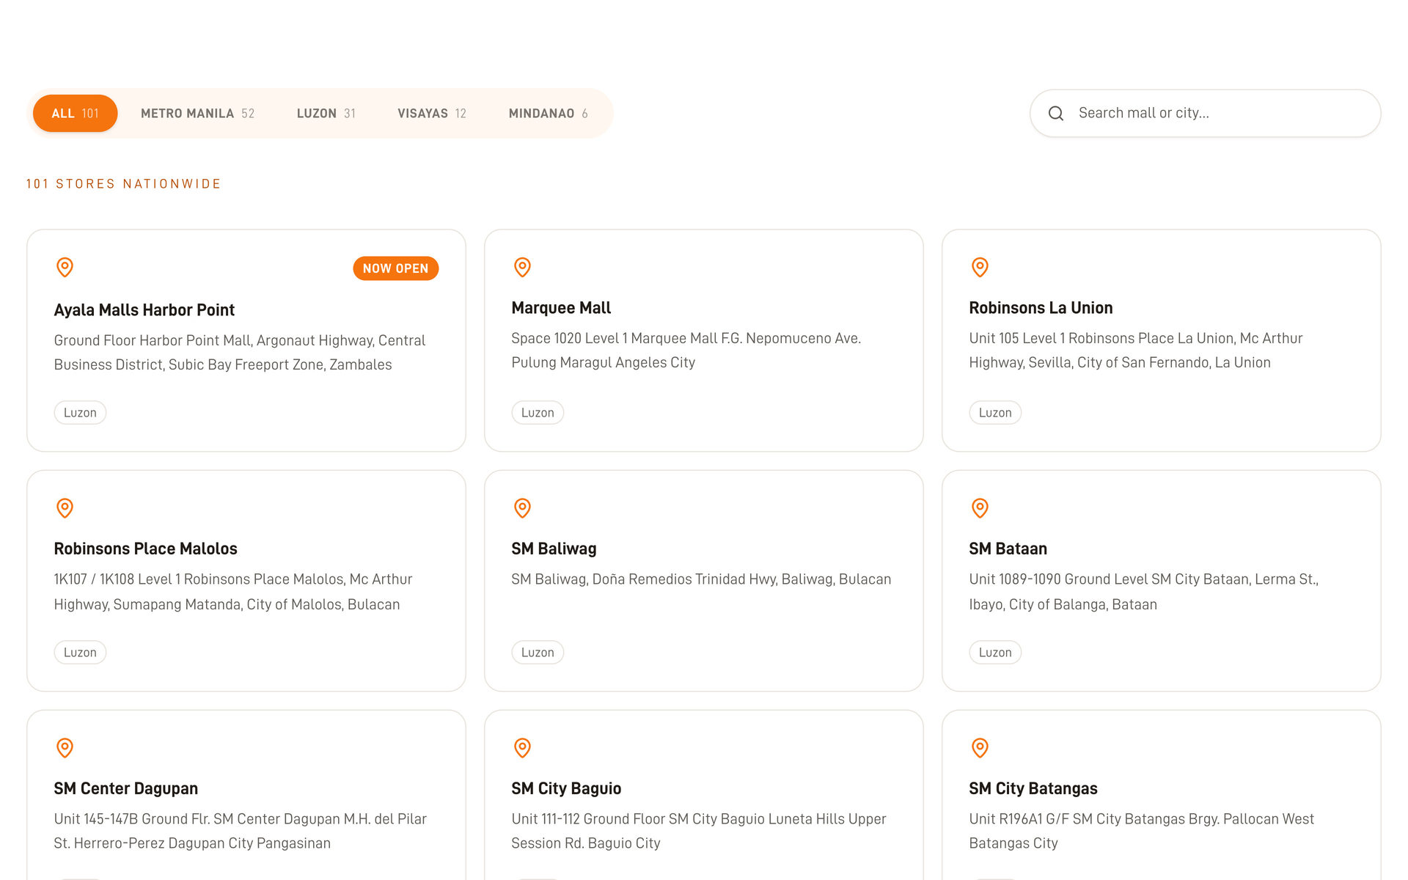1408x880 pixels.
Task: Select the ALL 101 filter tab
Action: (x=75, y=113)
